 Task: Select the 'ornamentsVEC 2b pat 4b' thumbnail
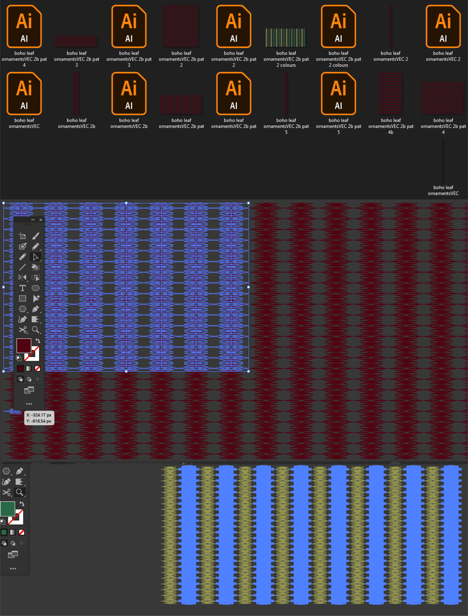[390, 93]
